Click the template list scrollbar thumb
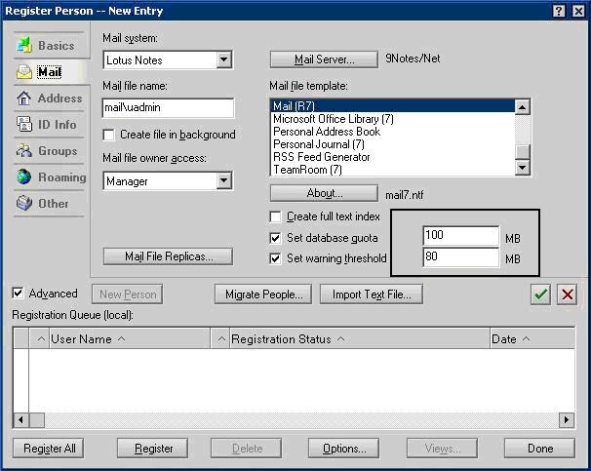 coord(522,152)
